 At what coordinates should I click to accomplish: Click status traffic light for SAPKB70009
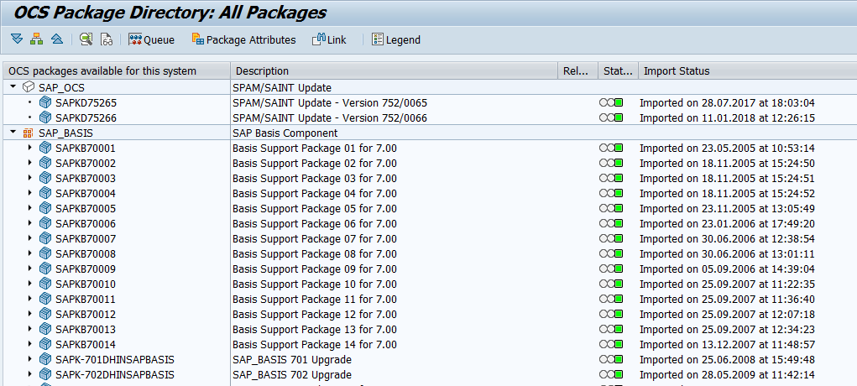click(611, 269)
